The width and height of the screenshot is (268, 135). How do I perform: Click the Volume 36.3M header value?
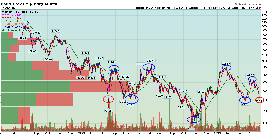pos(219,8)
